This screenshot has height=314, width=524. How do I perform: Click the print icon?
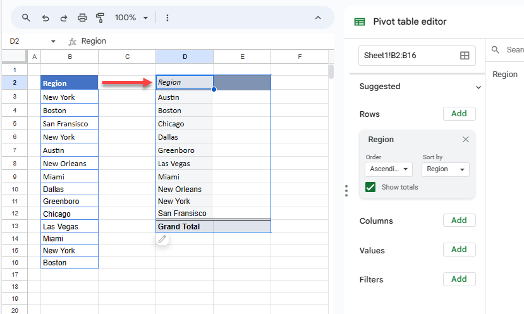coord(82,18)
